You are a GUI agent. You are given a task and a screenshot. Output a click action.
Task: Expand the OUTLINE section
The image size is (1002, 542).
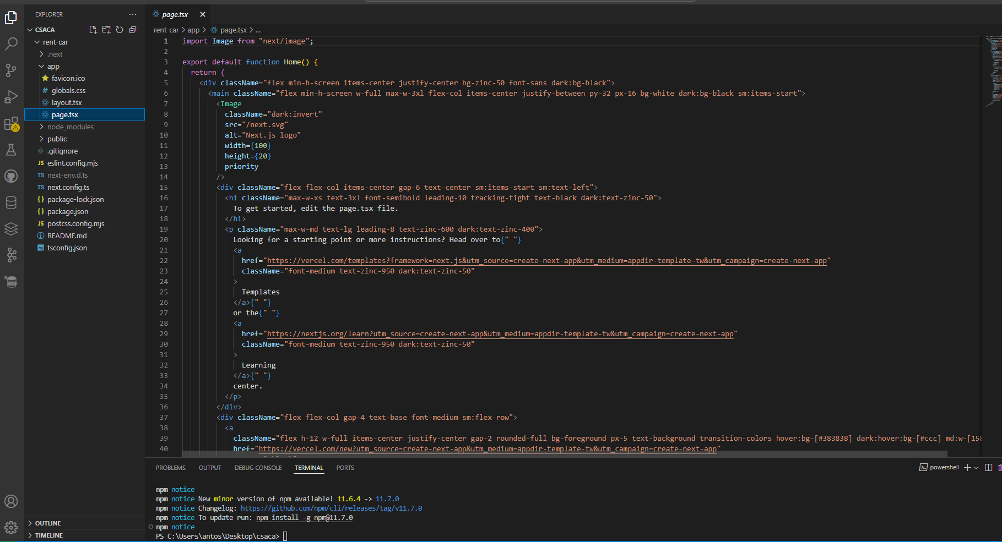[x=48, y=523]
